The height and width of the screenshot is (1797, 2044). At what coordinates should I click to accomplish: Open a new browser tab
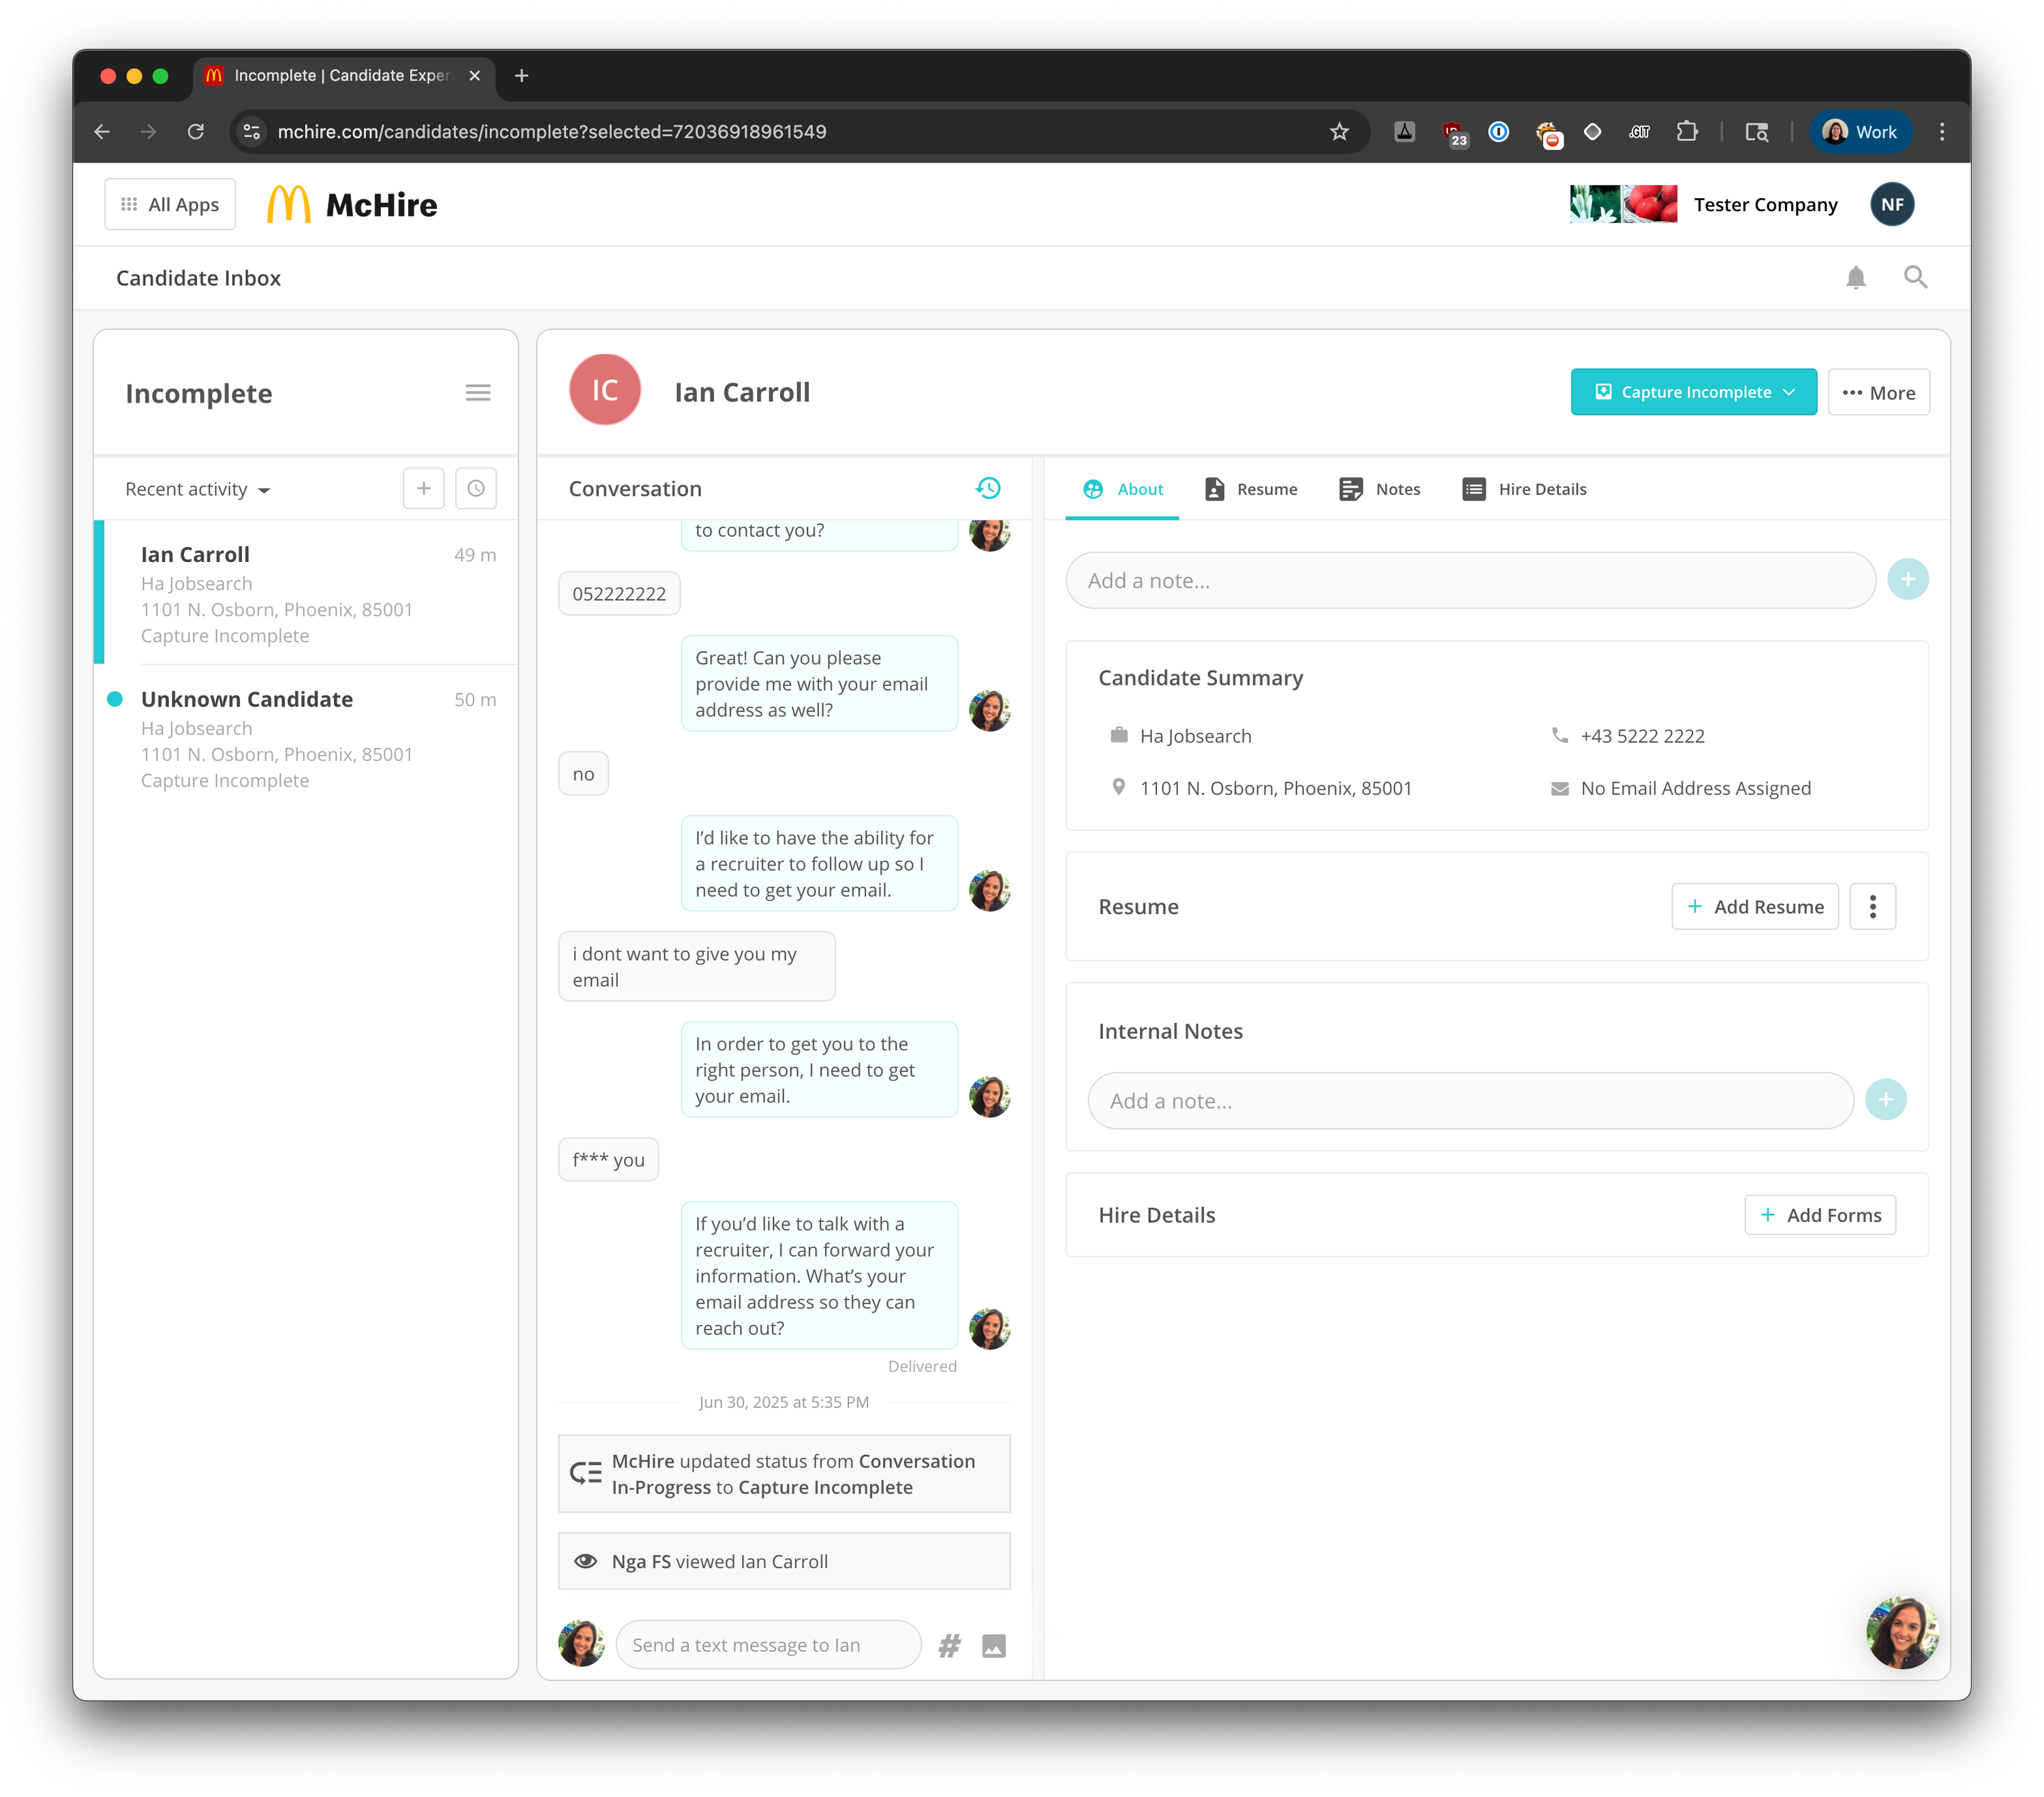click(x=521, y=75)
